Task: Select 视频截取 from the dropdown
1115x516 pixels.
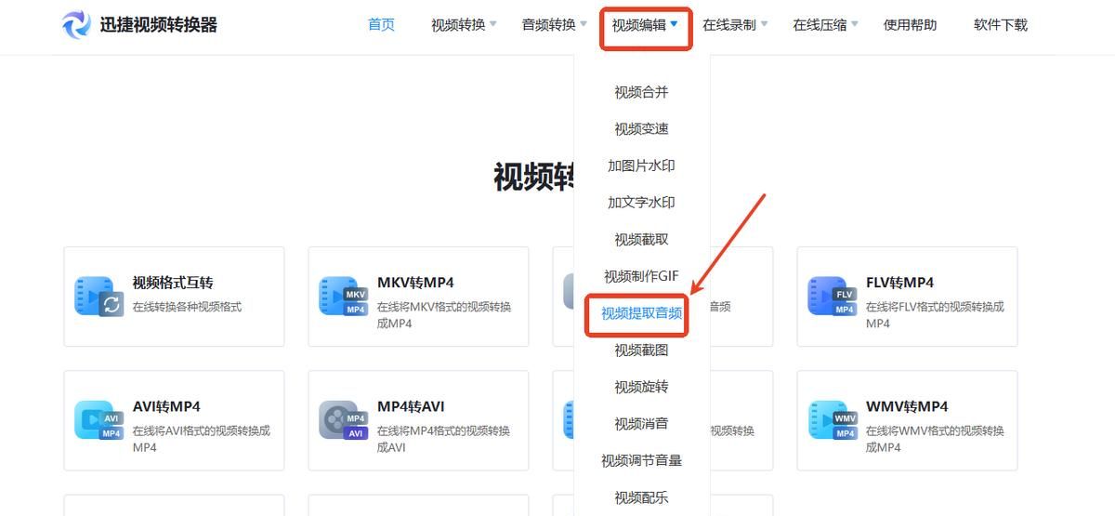Action: (641, 240)
